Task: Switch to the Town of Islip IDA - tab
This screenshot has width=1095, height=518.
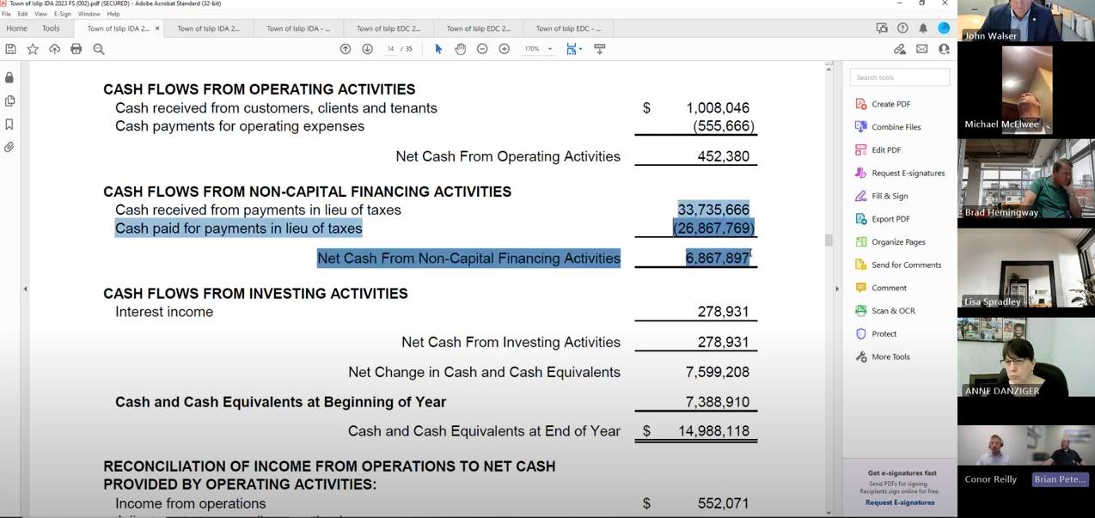Action: (298, 28)
